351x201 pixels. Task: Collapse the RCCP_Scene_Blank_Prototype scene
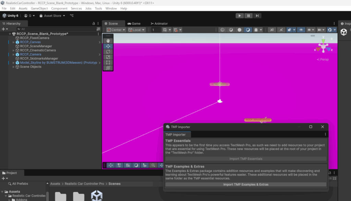tap(10, 34)
